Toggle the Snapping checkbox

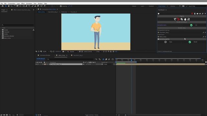click(x=61, y=6)
